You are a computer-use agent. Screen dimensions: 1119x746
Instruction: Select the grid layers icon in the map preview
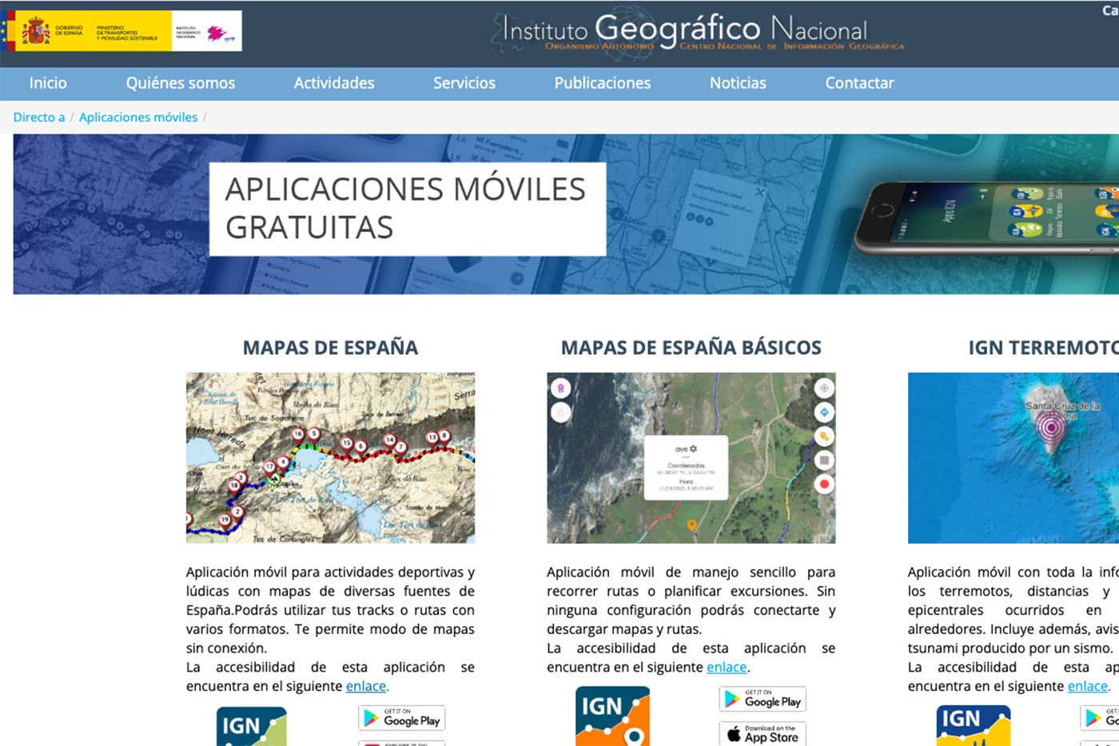point(824,460)
